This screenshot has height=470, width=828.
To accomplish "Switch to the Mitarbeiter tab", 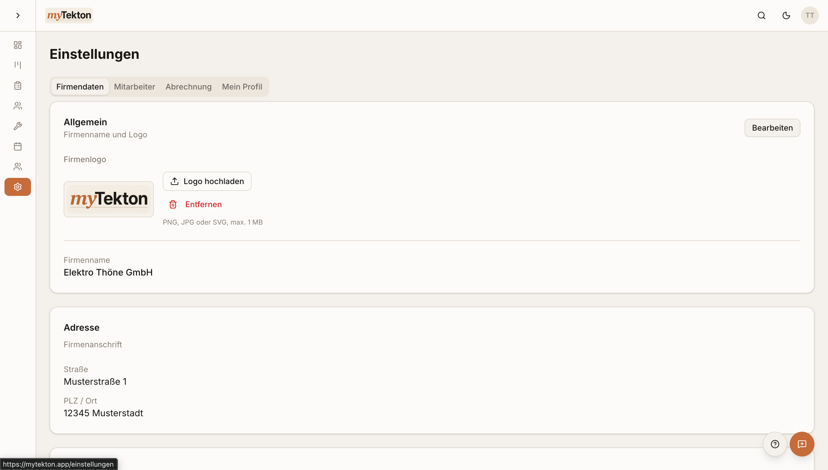I will (x=134, y=86).
